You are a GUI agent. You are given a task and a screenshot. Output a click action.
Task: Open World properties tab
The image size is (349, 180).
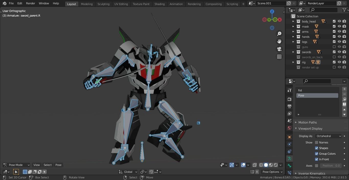[x=289, y=128]
